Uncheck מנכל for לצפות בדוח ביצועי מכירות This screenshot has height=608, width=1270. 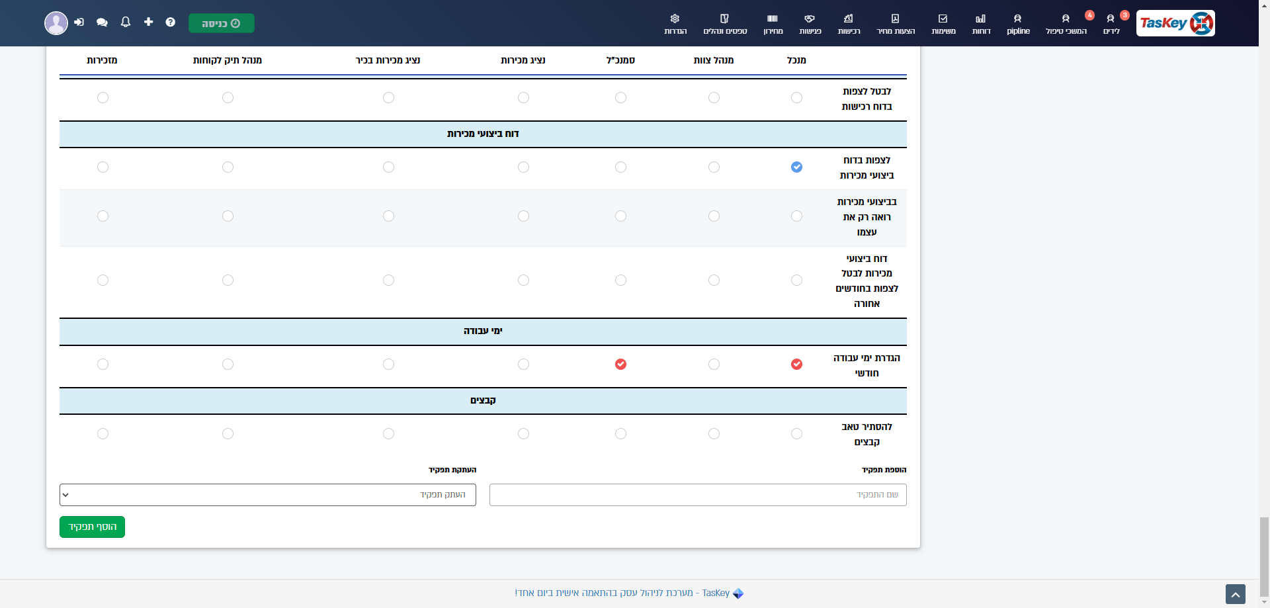[796, 167]
